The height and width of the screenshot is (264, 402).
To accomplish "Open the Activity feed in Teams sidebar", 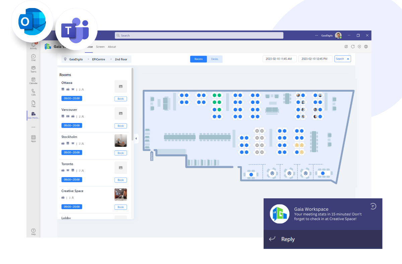I will 33,46.
